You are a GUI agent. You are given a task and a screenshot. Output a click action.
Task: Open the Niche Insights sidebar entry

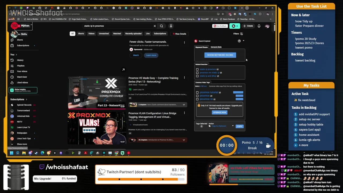[x=23, y=90]
